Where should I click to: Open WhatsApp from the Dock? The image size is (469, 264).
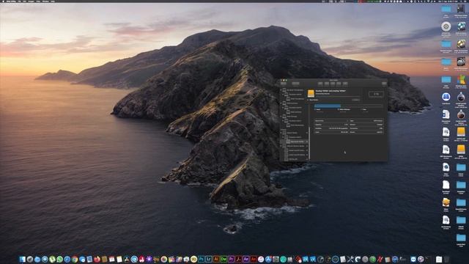click(x=59, y=259)
